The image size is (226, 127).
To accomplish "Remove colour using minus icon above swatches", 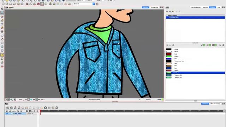I will tap(170, 45).
